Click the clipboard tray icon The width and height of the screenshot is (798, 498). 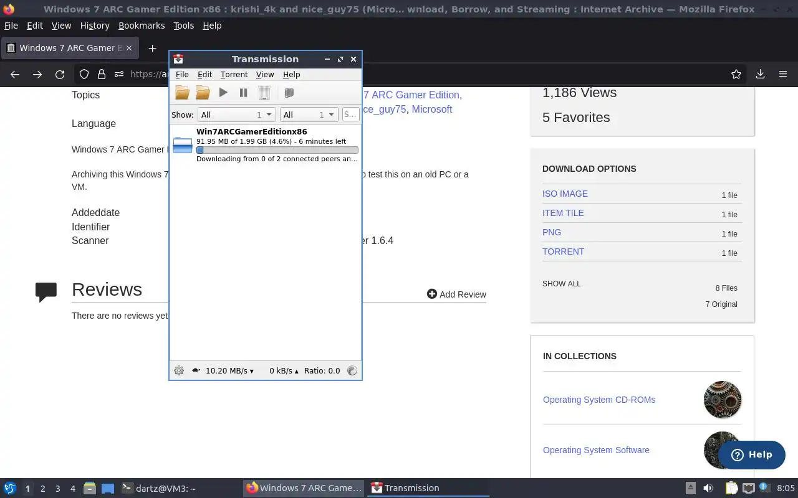coord(731,488)
